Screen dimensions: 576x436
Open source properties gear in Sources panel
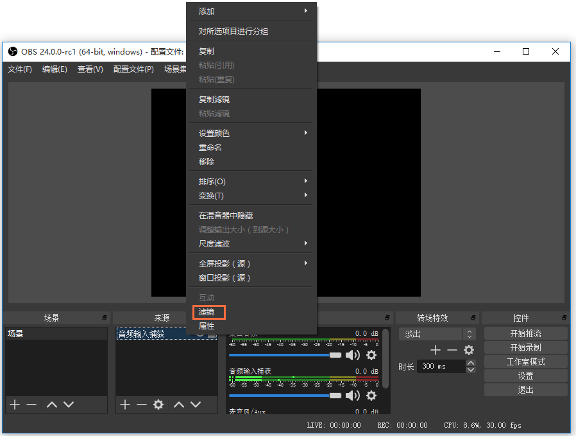(158, 405)
